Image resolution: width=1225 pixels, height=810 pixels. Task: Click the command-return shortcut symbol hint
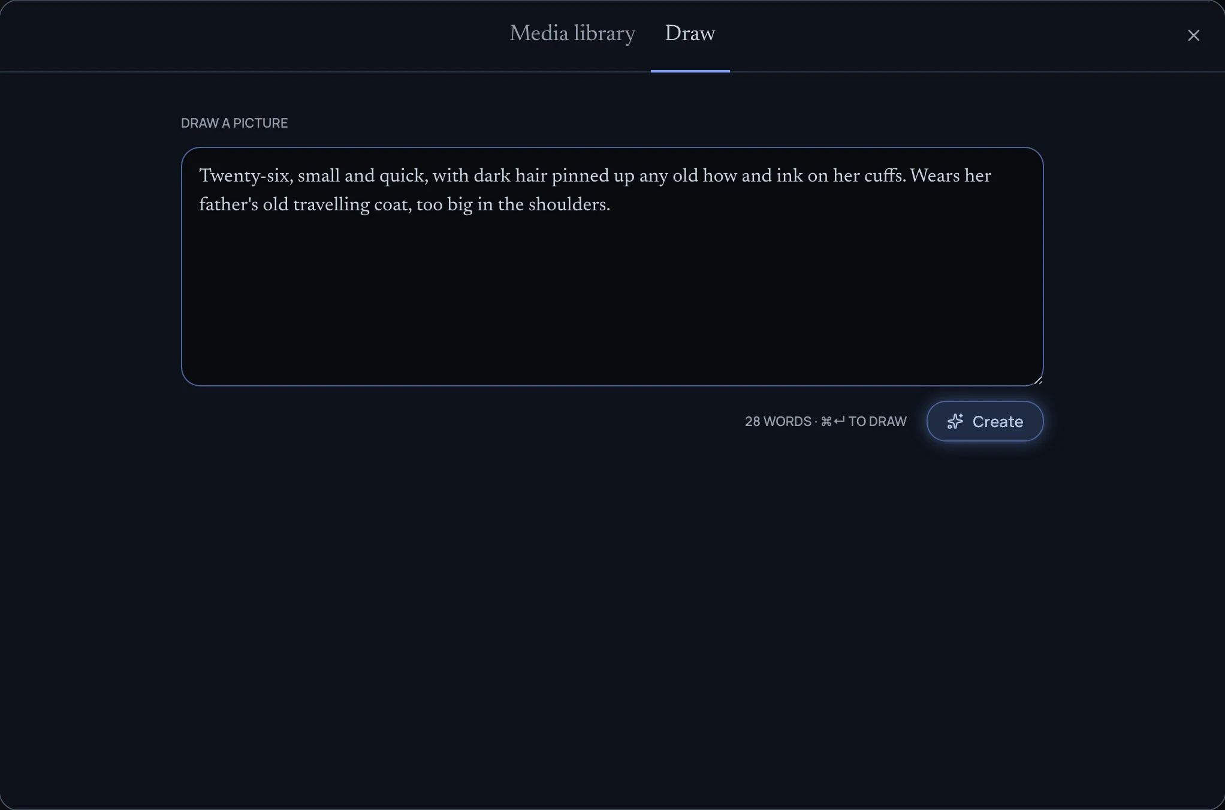[832, 422]
